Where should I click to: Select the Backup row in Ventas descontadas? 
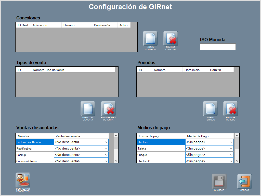pyautogui.click(x=34, y=155)
